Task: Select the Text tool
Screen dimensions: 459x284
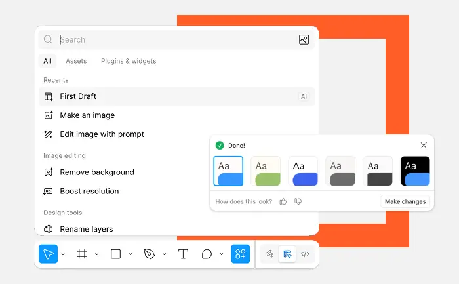Action: pos(184,254)
